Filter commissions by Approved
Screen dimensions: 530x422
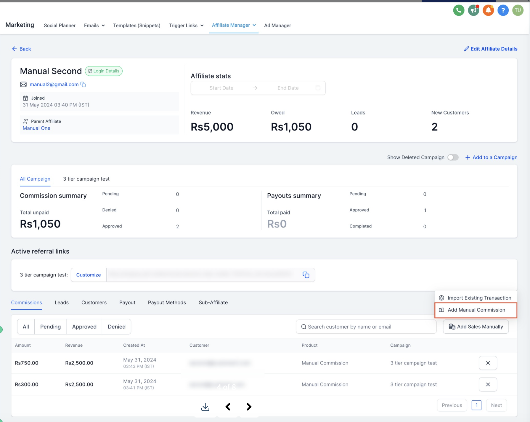(x=84, y=327)
